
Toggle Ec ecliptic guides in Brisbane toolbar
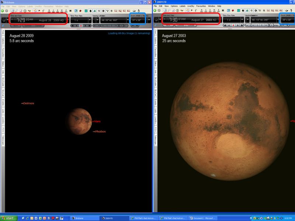pos(124,11)
